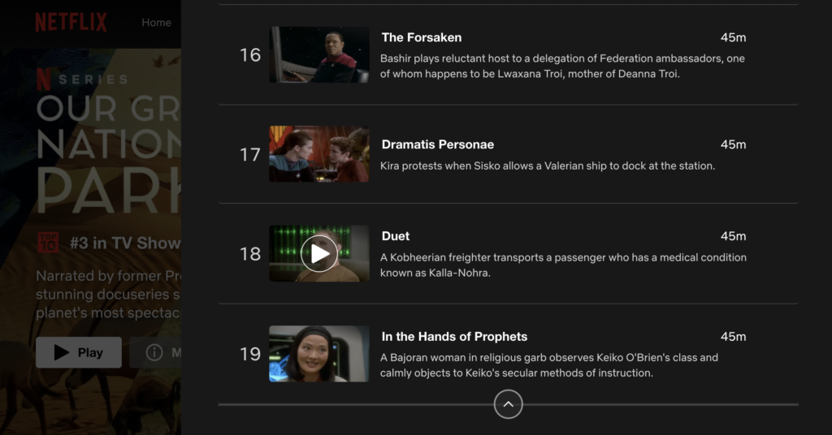Play the Duet episode via its play icon
This screenshot has height=435, width=832.
coord(318,254)
